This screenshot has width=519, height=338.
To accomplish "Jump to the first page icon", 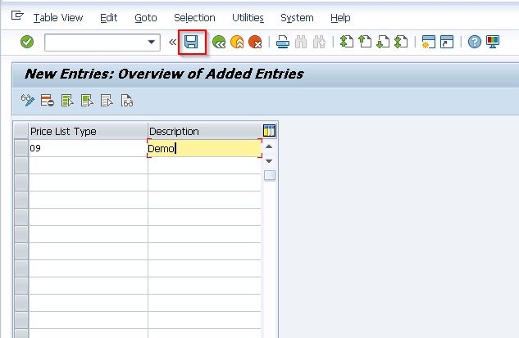I will [347, 42].
